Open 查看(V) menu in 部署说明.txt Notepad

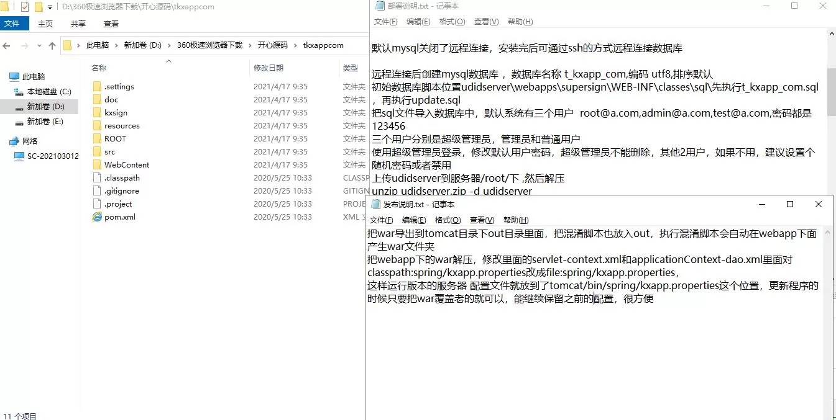pos(486,22)
